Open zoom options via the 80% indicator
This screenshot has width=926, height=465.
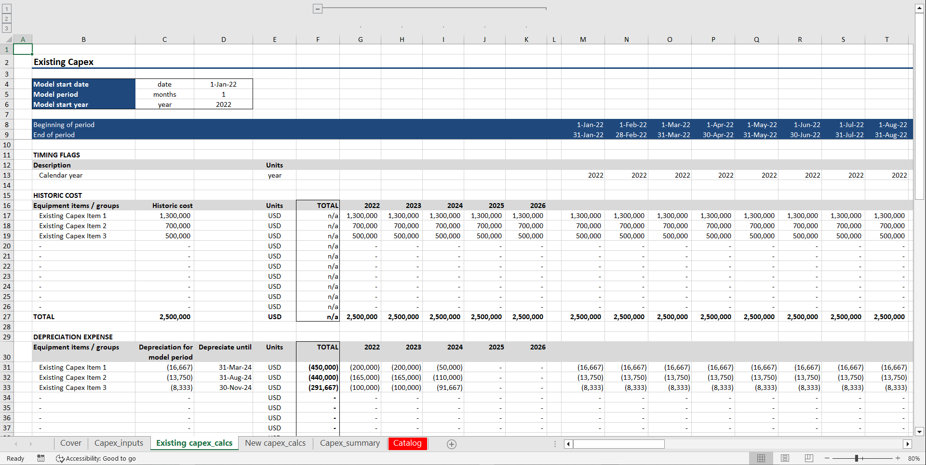914,458
